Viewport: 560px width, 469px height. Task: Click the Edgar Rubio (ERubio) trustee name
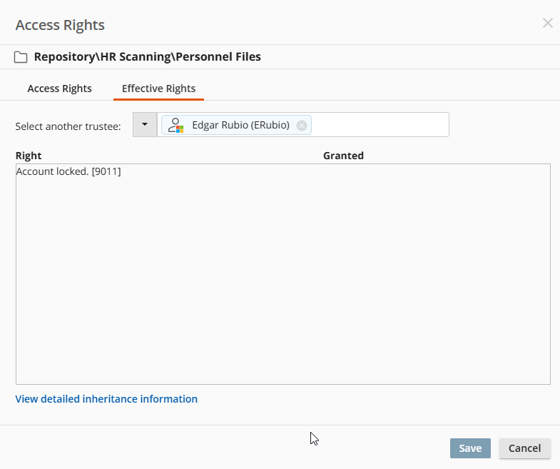click(x=240, y=125)
